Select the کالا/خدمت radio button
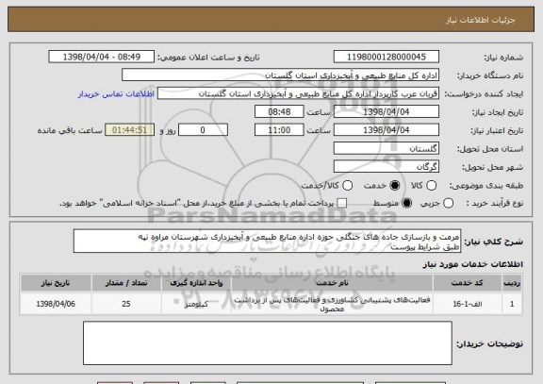543x384 pixels. 347,186
